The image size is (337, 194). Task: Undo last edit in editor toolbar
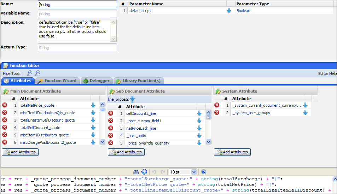point(154,172)
